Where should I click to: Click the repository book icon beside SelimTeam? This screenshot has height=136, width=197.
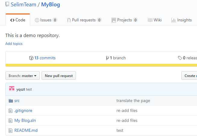[x=7, y=5]
